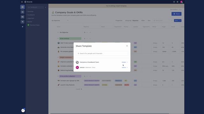Click the add board plus beside Find Boards
This screenshot has height=114, width=204.
pos(46,7)
